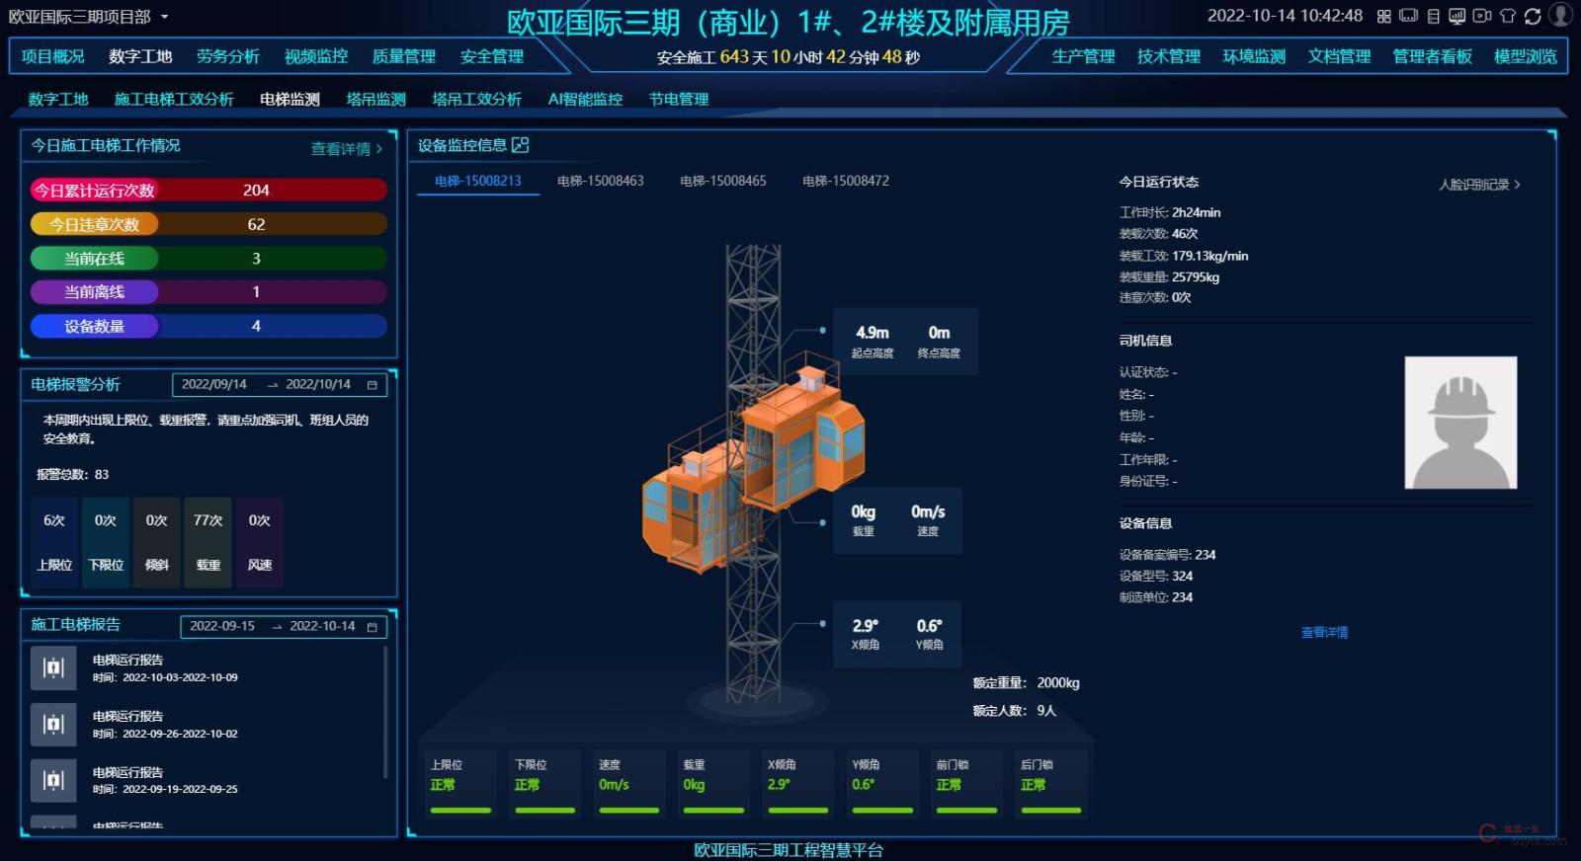Open the 项目概况 menu
The height and width of the screenshot is (861, 1581).
[x=53, y=56]
